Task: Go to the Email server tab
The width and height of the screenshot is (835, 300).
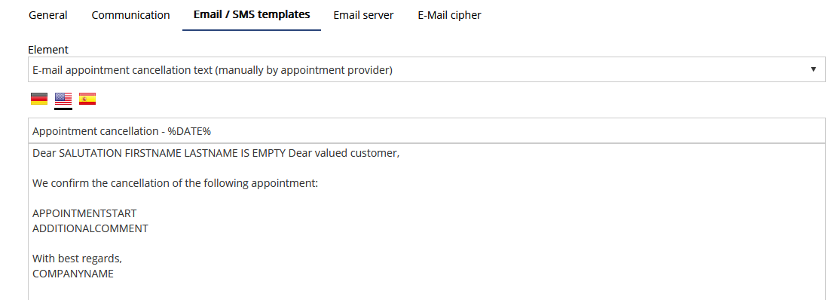Action: (x=363, y=15)
